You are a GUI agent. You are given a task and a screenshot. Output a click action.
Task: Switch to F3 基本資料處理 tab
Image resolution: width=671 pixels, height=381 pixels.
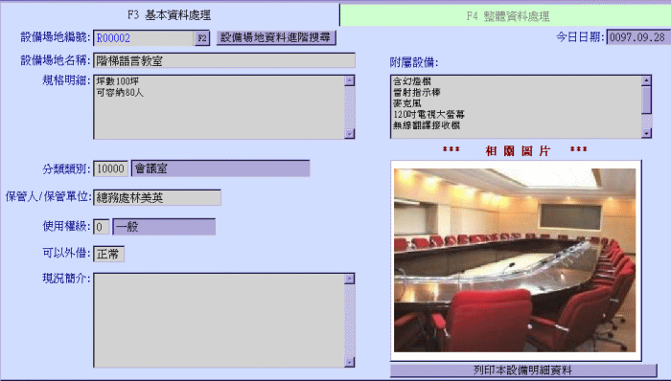coord(170,15)
